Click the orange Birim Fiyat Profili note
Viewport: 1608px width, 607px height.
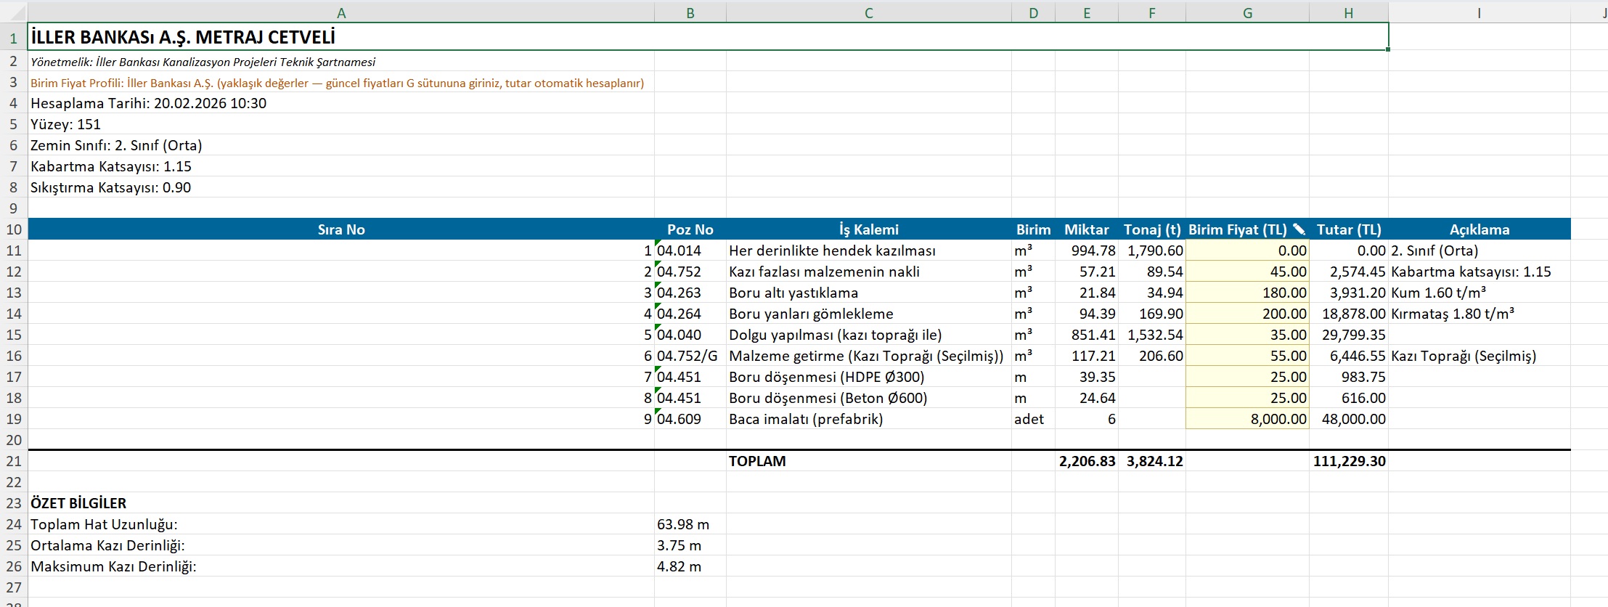341,83
